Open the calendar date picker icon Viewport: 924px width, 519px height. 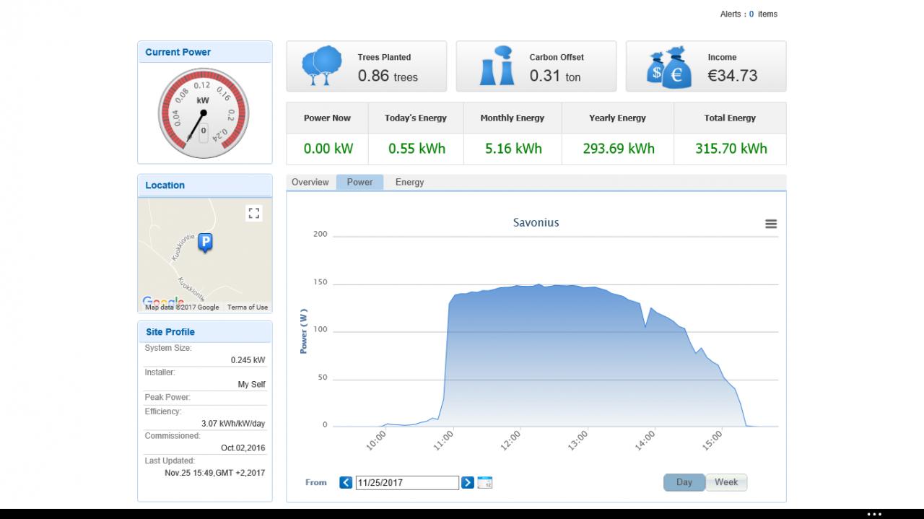coord(485,482)
